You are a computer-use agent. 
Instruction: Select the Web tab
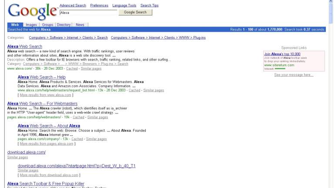pyautogui.click(x=15, y=25)
